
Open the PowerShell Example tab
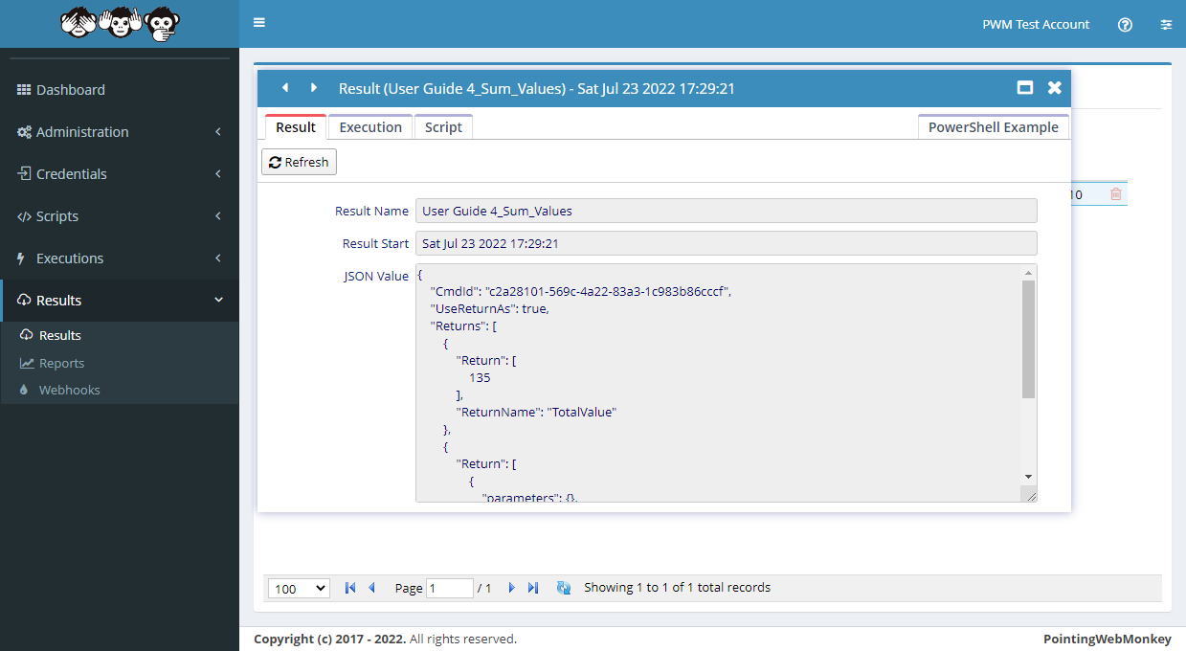point(993,127)
